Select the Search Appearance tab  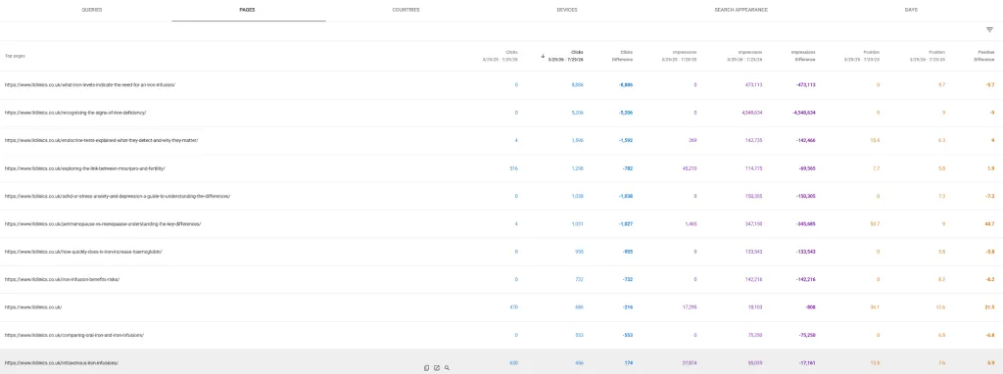tap(740, 10)
